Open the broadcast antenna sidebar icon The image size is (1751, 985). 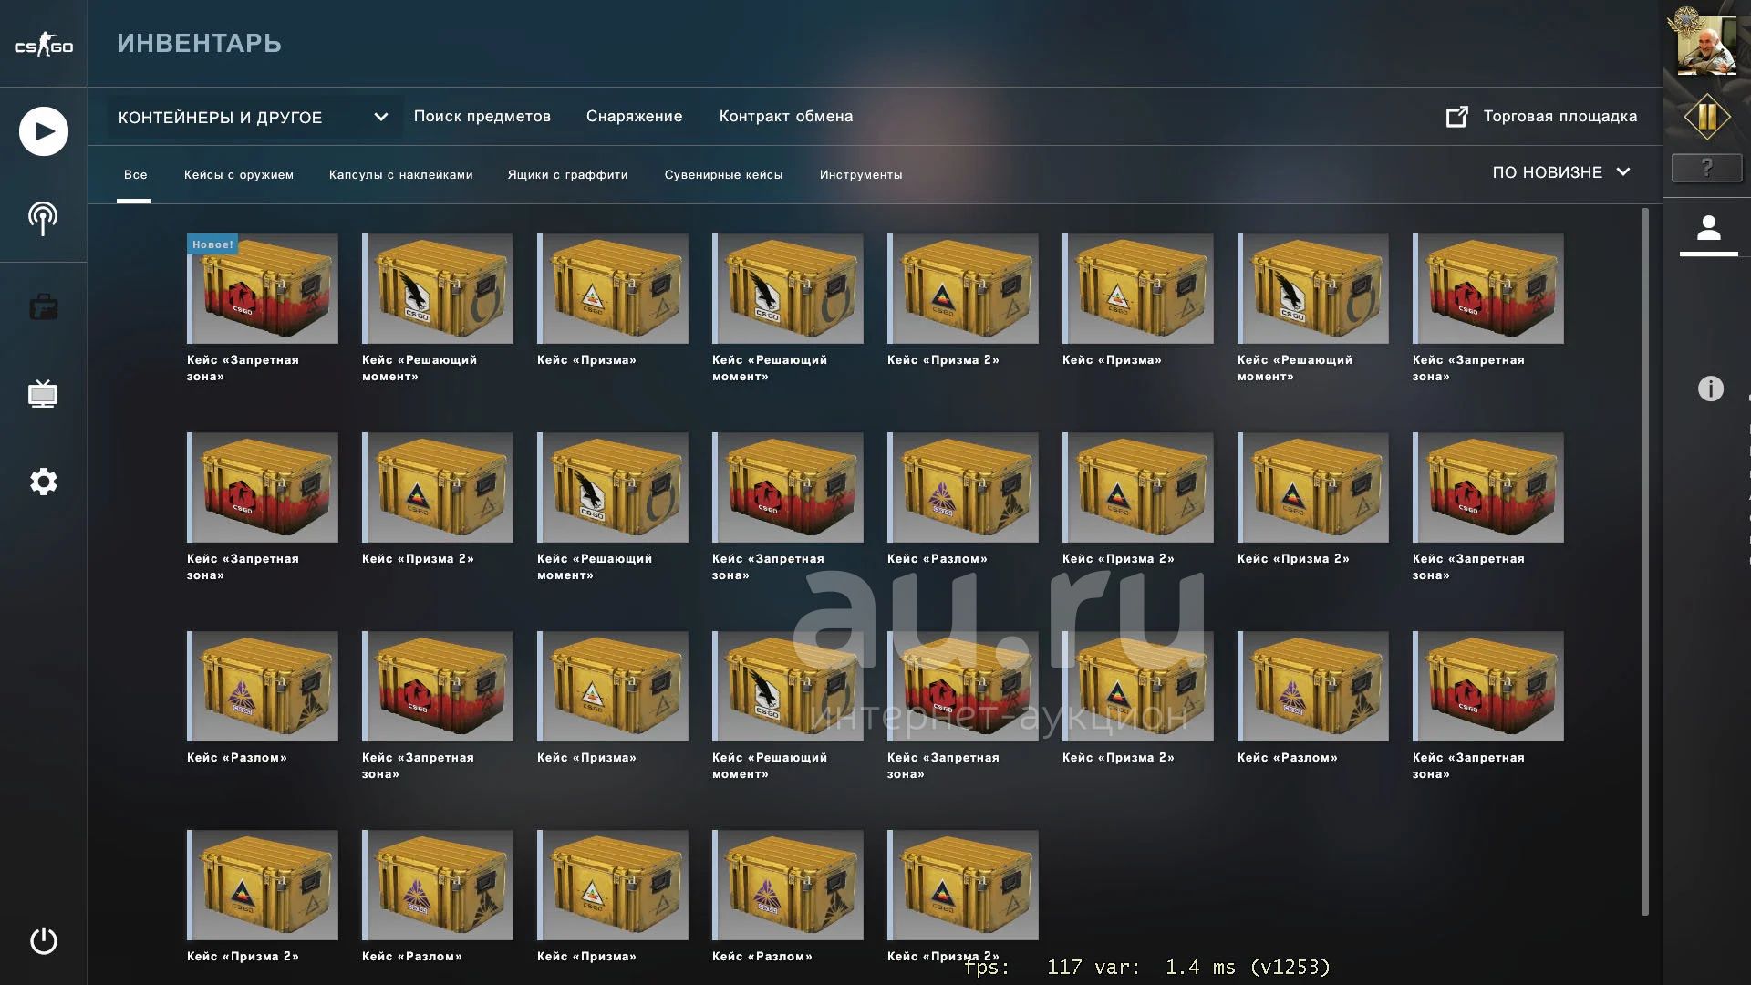[43, 218]
